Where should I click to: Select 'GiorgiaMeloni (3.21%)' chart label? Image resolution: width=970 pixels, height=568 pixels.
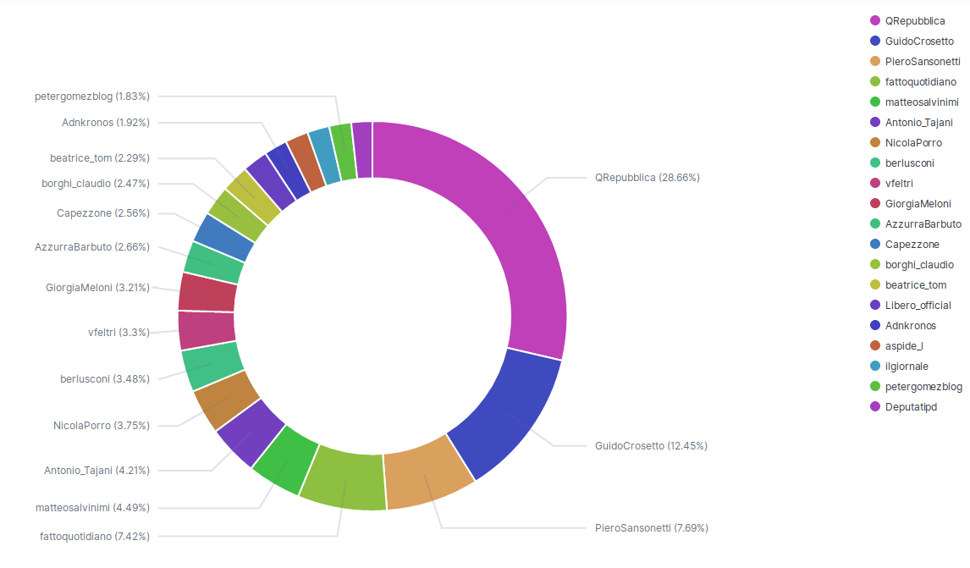click(x=97, y=288)
